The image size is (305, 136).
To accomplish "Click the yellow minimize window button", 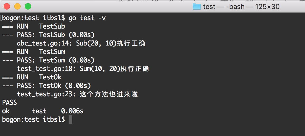I will [x=17, y=6].
